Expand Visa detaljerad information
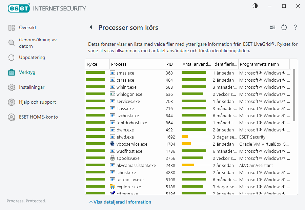305x210 pixels. click(x=120, y=202)
